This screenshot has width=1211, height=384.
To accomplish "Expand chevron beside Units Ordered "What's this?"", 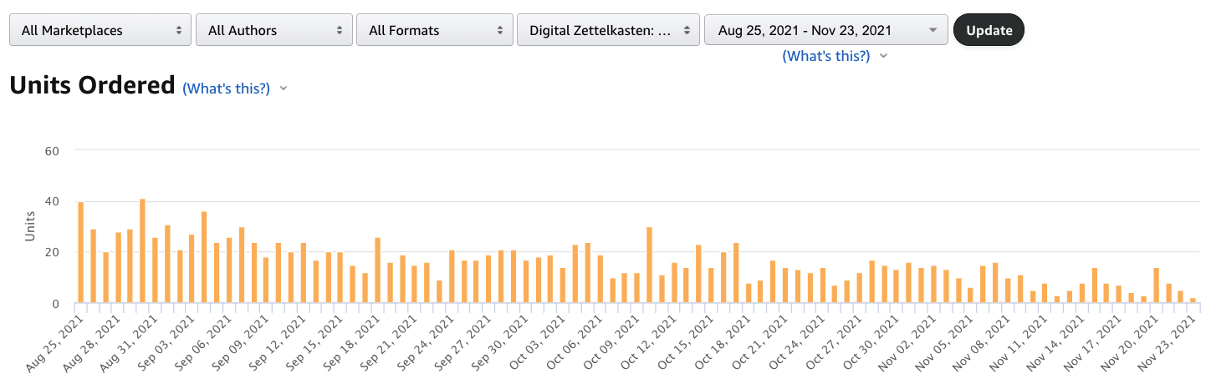I will pyautogui.click(x=284, y=88).
